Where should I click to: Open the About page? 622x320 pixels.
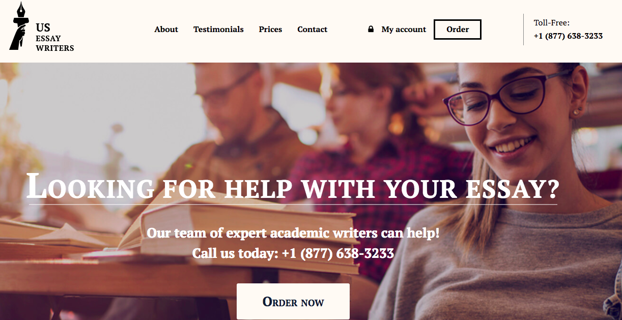click(x=166, y=30)
